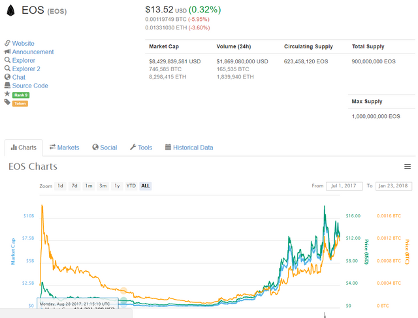Click the Max Supply header
418x318 pixels.
(x=367, y=101)
